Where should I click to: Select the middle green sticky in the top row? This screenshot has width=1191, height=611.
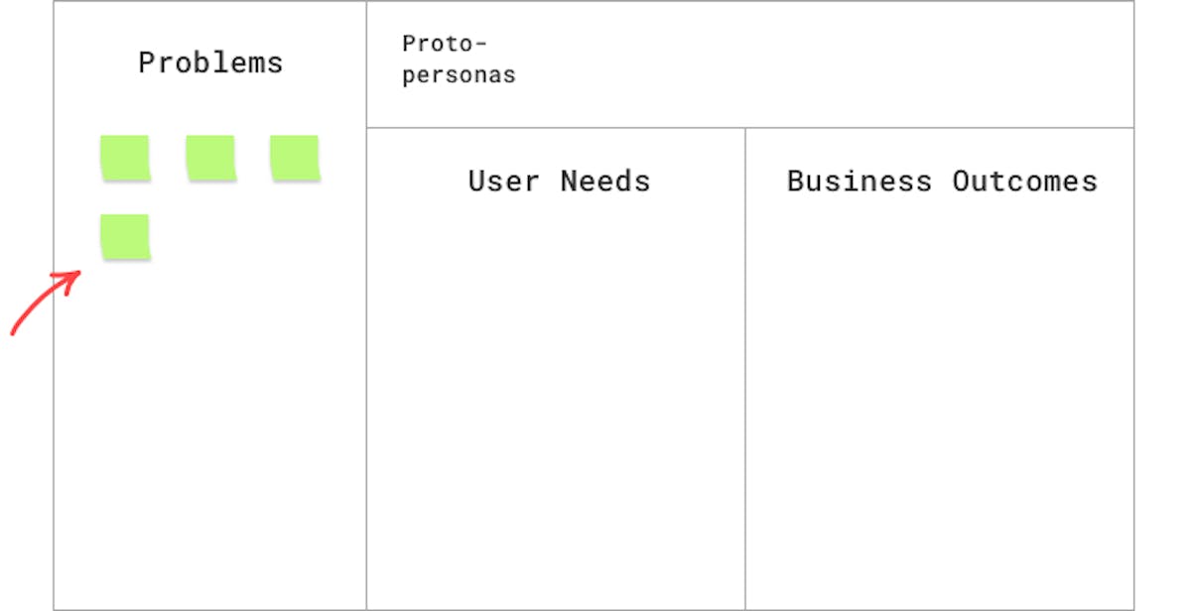(210, 158)
